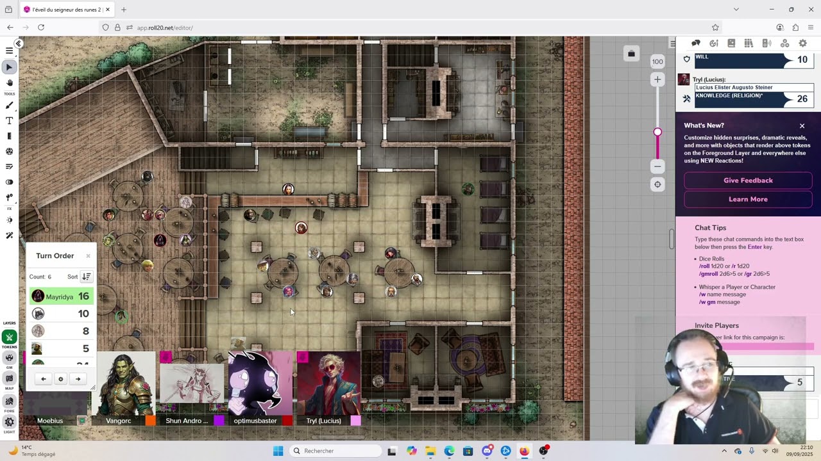Open the Turn Order tool icon
This screenshot has width=821, height=461.
pyautogui.click(x=9, y=166)
